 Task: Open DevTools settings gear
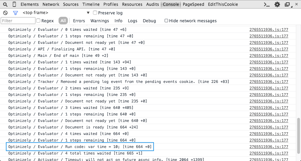point(277,4)
